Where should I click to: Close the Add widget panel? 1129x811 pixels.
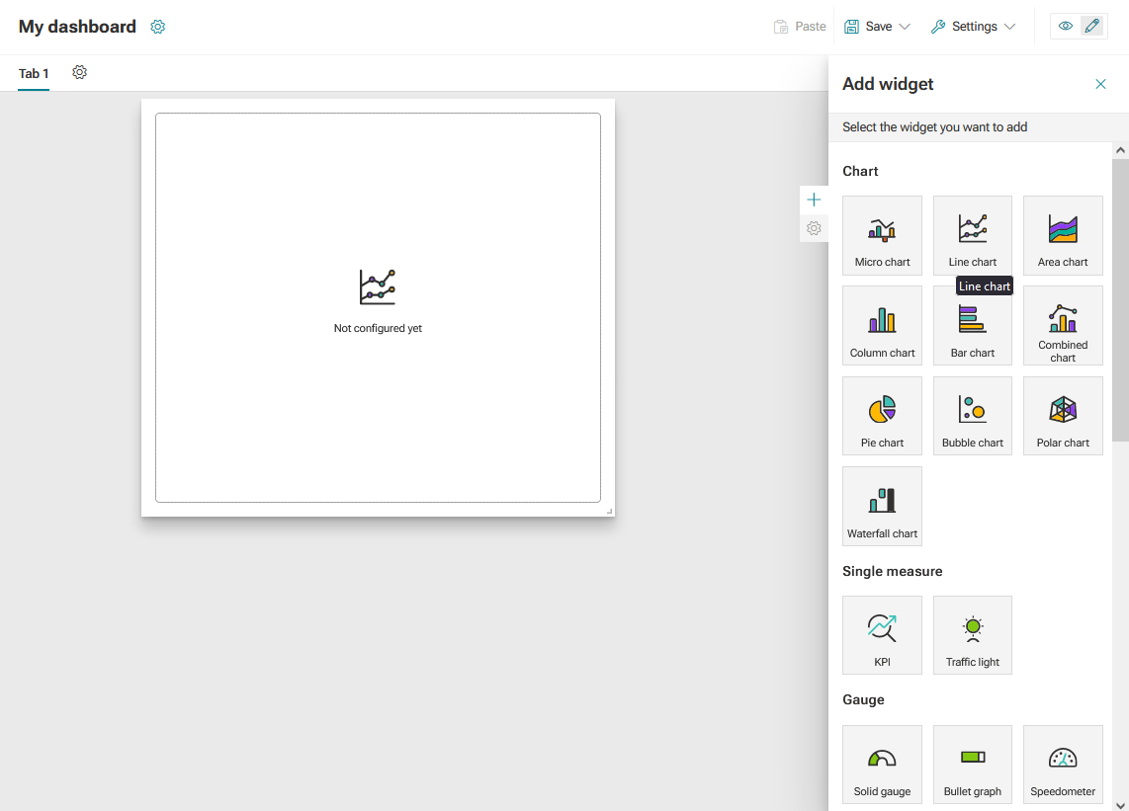click(x=1100, y=84)
